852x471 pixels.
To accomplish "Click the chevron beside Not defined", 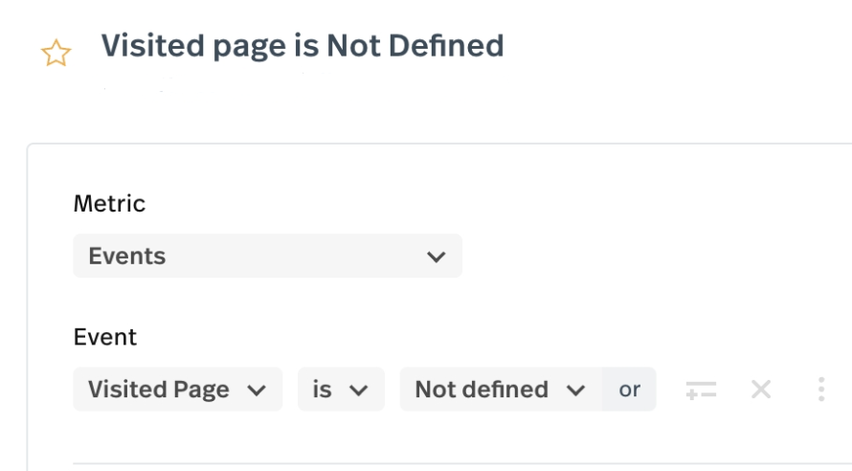I will (575, 391).
